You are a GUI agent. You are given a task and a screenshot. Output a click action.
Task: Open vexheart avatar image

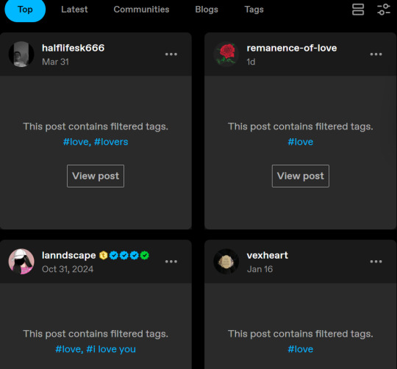pyautogui.click(x=226, y=262)
